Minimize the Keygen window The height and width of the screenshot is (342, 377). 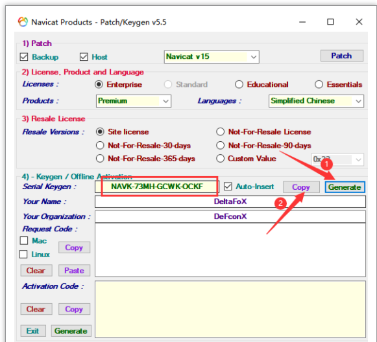click(302, 22)
